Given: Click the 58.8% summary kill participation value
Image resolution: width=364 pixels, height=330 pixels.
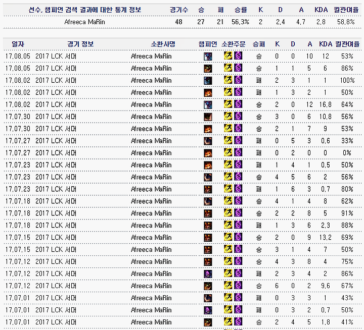Looking at the screenshot, I should point(346,22).
